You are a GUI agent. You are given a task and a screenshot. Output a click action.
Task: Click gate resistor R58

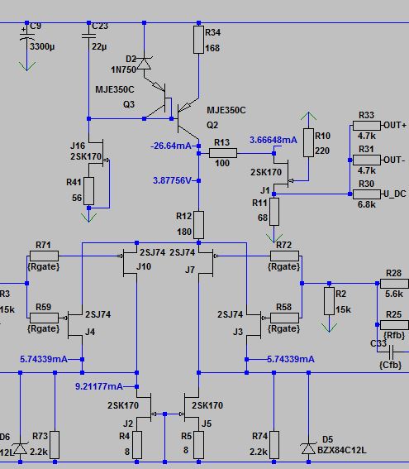tap(284, 318)
